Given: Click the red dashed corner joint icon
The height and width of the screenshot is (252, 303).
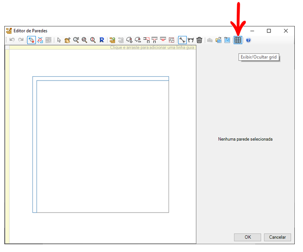Looking at the screenshot, I should pos(147,40).
